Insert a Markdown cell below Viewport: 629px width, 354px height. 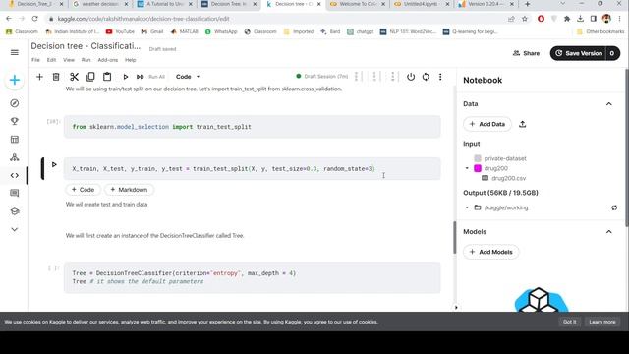129,190
